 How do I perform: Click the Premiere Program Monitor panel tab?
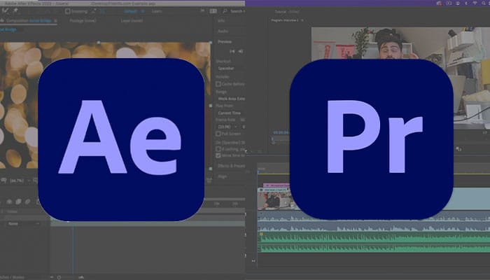pyautogui.click(x=285, y=20)
